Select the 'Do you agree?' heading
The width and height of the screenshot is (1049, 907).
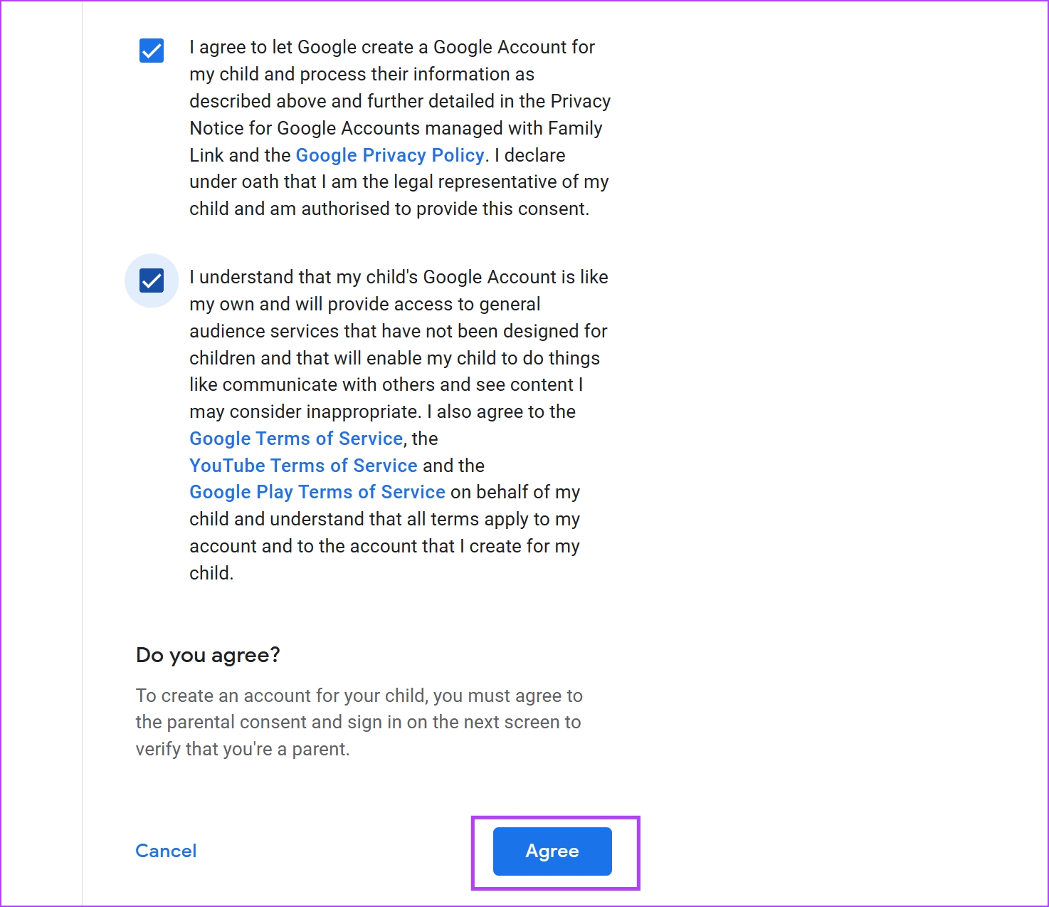click(x=208, y=655)
